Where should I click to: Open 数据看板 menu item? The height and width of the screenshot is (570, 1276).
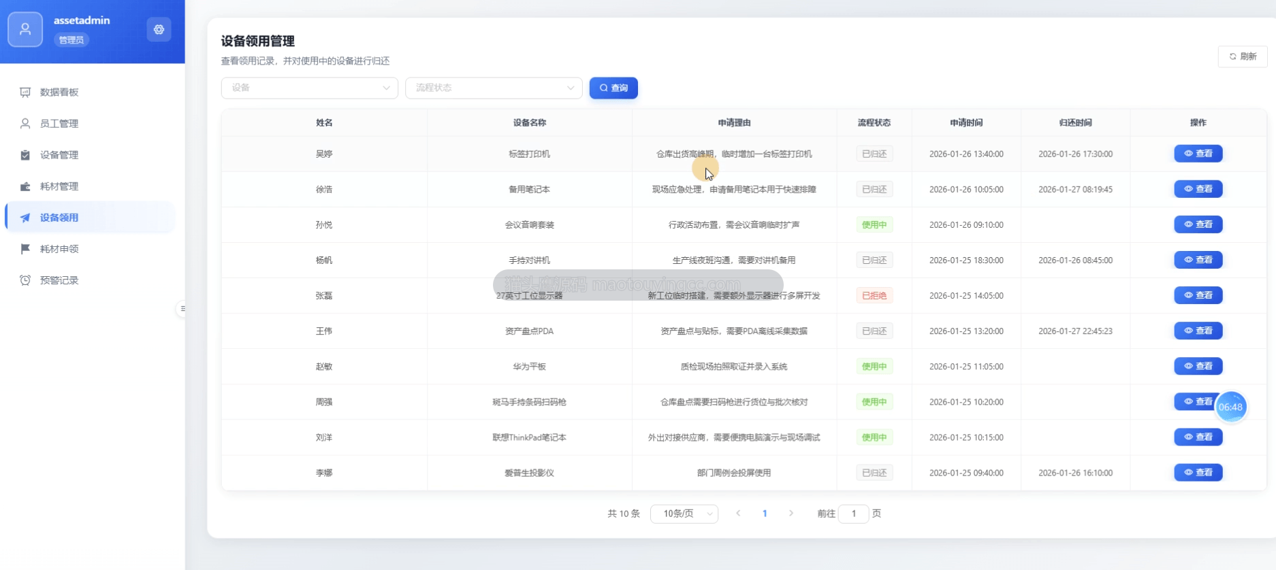pos(90,92)
